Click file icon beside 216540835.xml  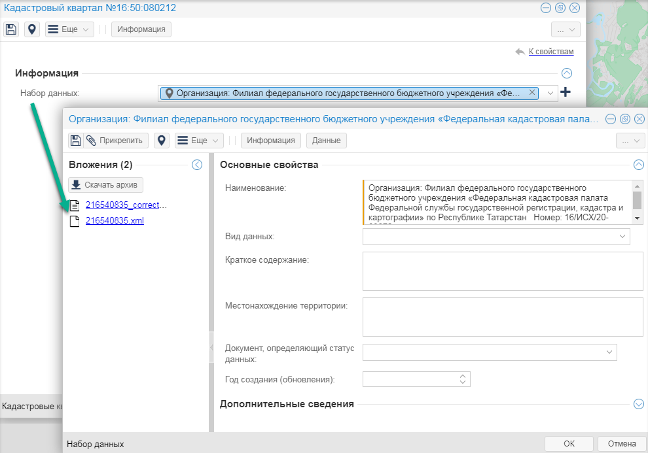click(75, 221)
